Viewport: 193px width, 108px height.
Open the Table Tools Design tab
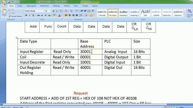(85, 6)
